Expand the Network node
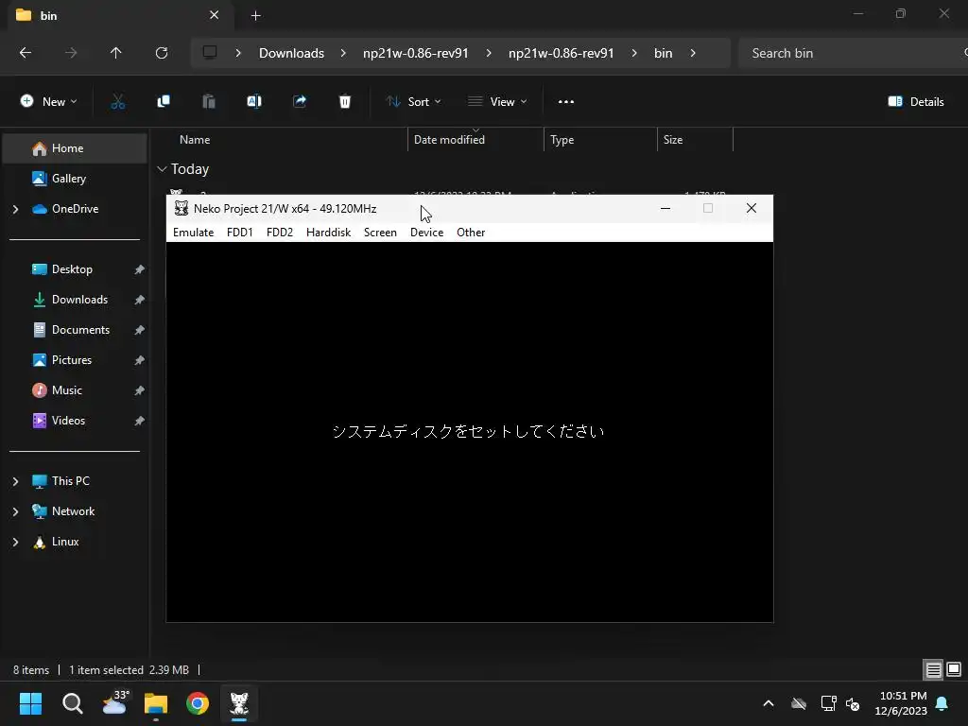The image size is (968, 726). click(15, 511)
